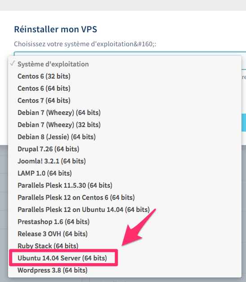Pick Debian 7 (Wheezy) (32 bits)

(125, 125)
